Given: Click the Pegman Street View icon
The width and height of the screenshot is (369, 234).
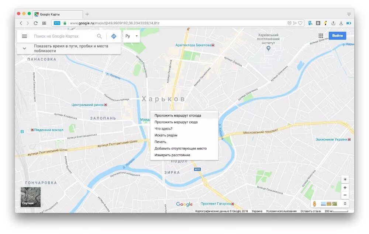Looking at the screenshot, I should click(x=314, y=204).
